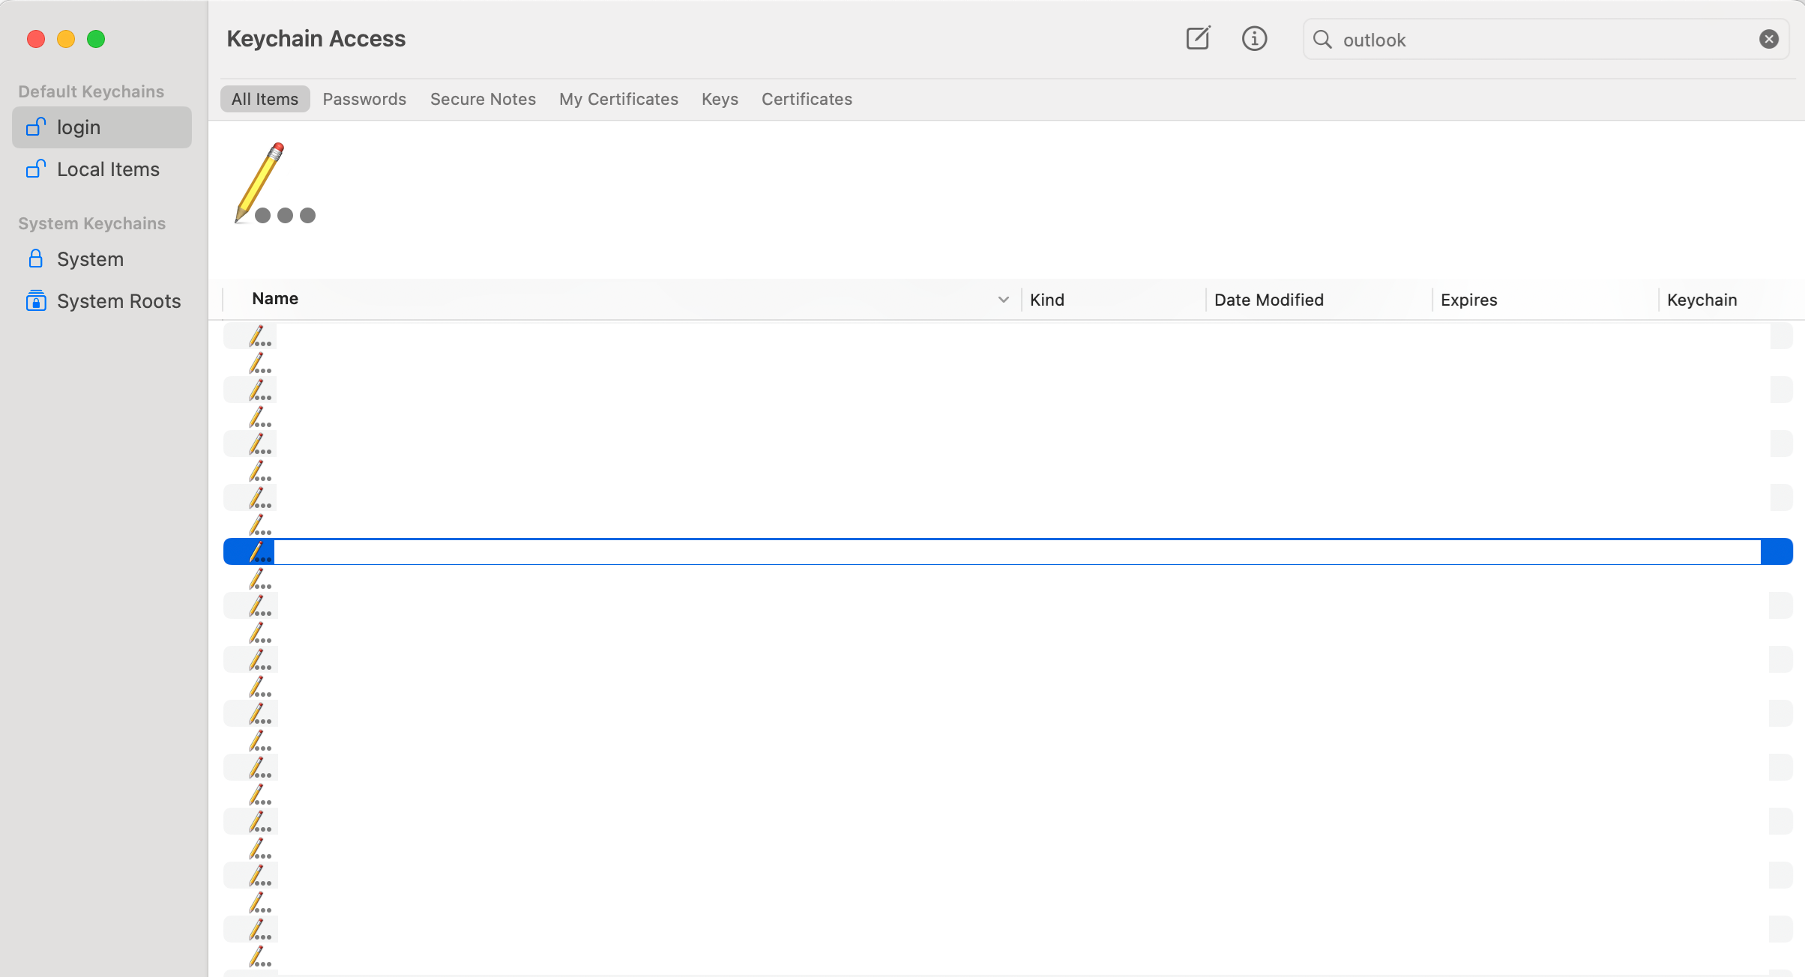Switch to the Passwords tab
This screenshot has height=977, width=1805.
pos(364,99)
